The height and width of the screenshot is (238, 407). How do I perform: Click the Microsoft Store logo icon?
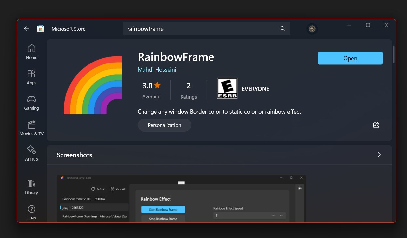click(41, 29)
